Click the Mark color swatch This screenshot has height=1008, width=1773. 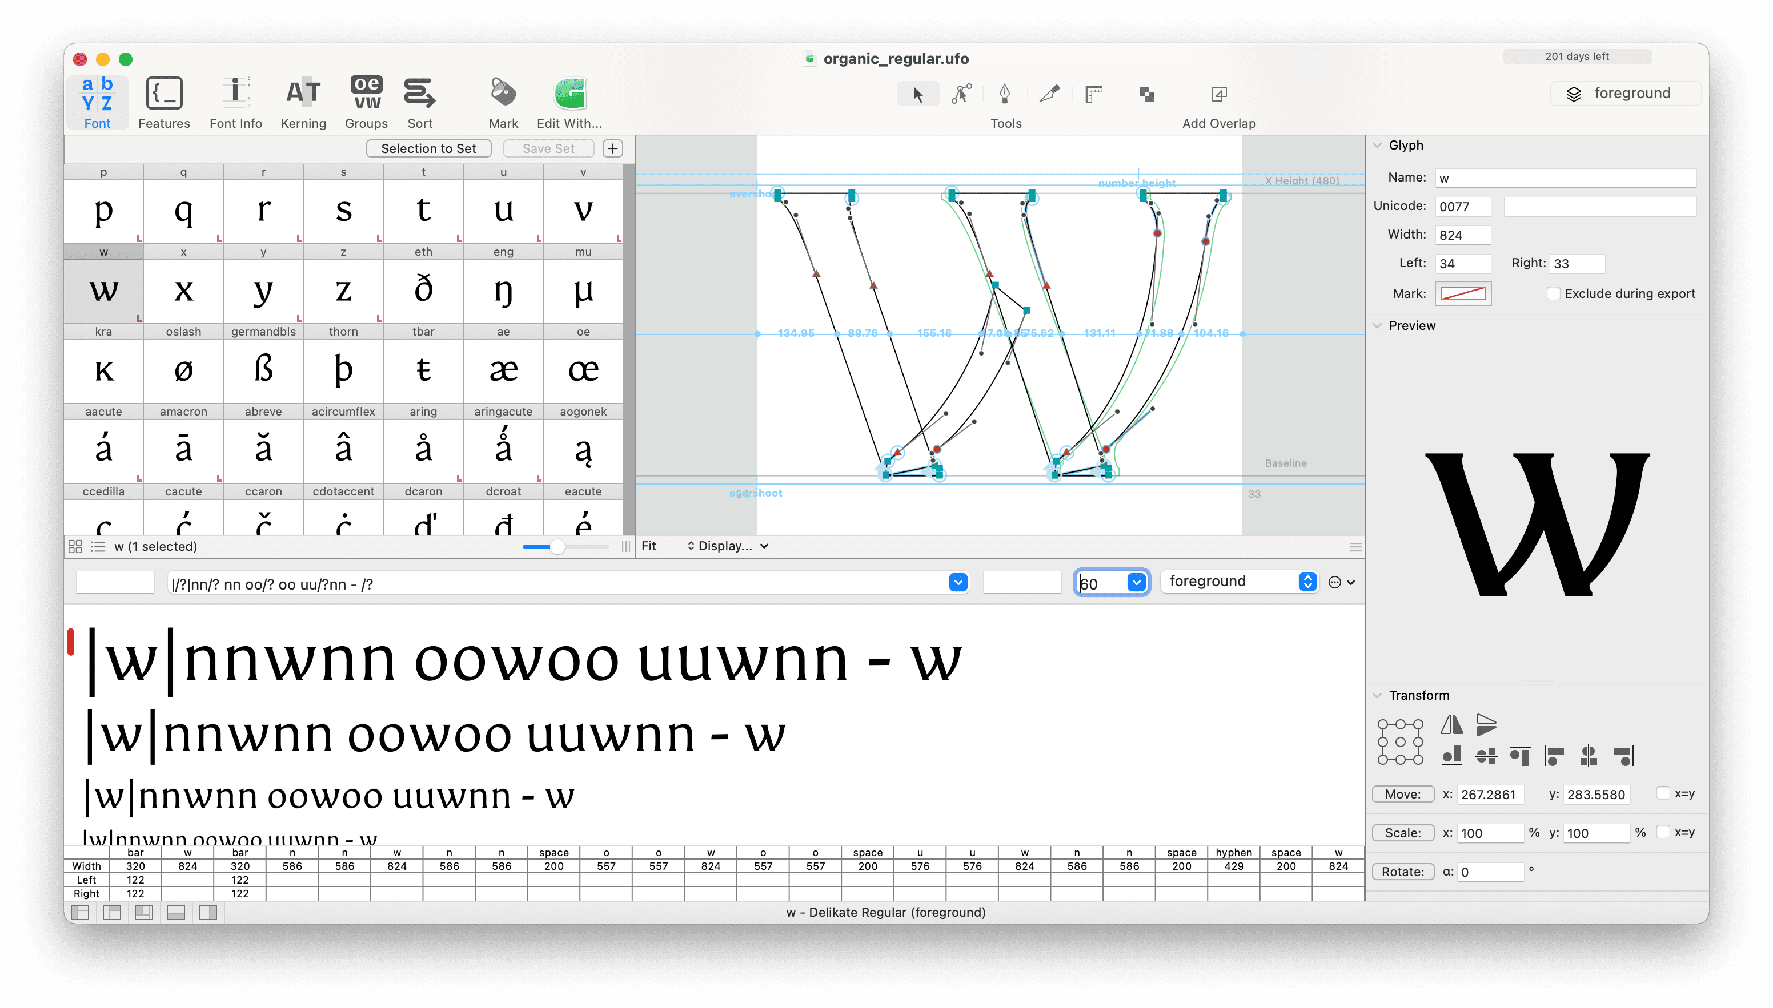tap(1463, 293)
